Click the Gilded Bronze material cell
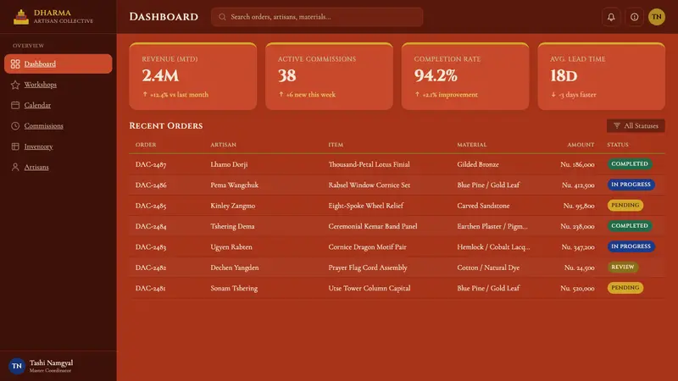 coord(478,164)
